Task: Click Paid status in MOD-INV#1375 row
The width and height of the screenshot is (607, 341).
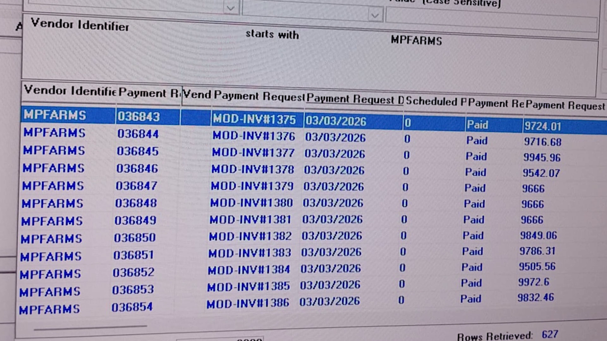Action: pos(478,125)
